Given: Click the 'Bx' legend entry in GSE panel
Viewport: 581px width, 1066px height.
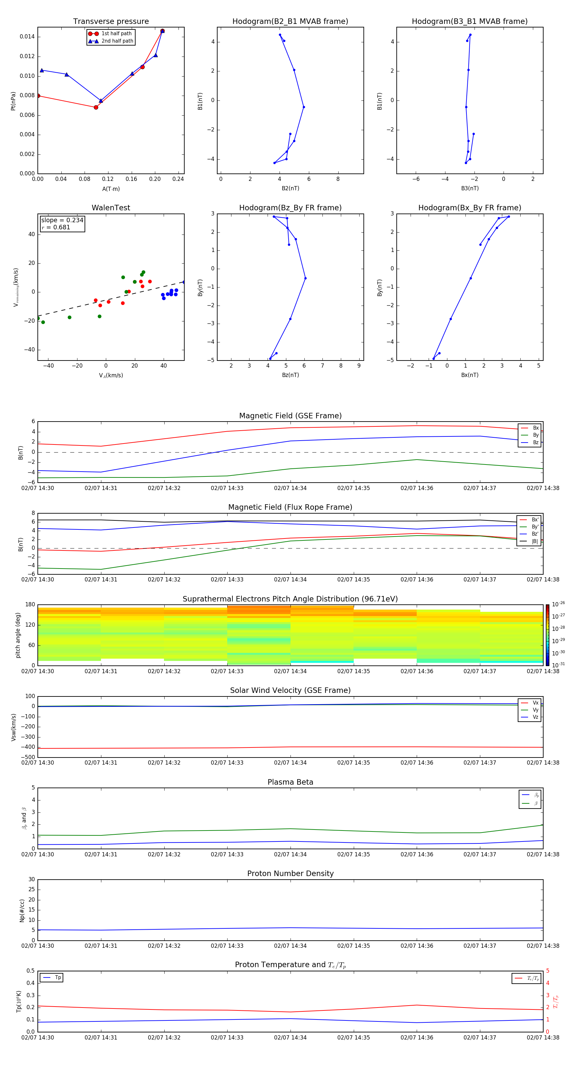Looking at the screenshot, I should coord(530,428).
